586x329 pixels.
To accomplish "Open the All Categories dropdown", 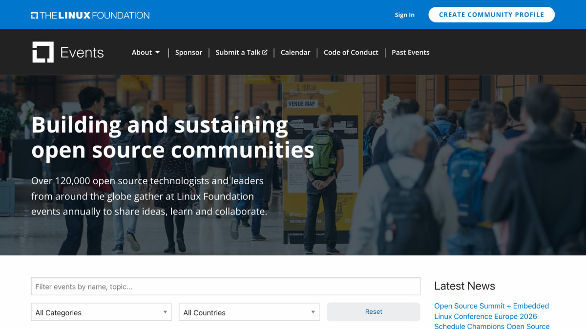I will [x=102, y=312].
